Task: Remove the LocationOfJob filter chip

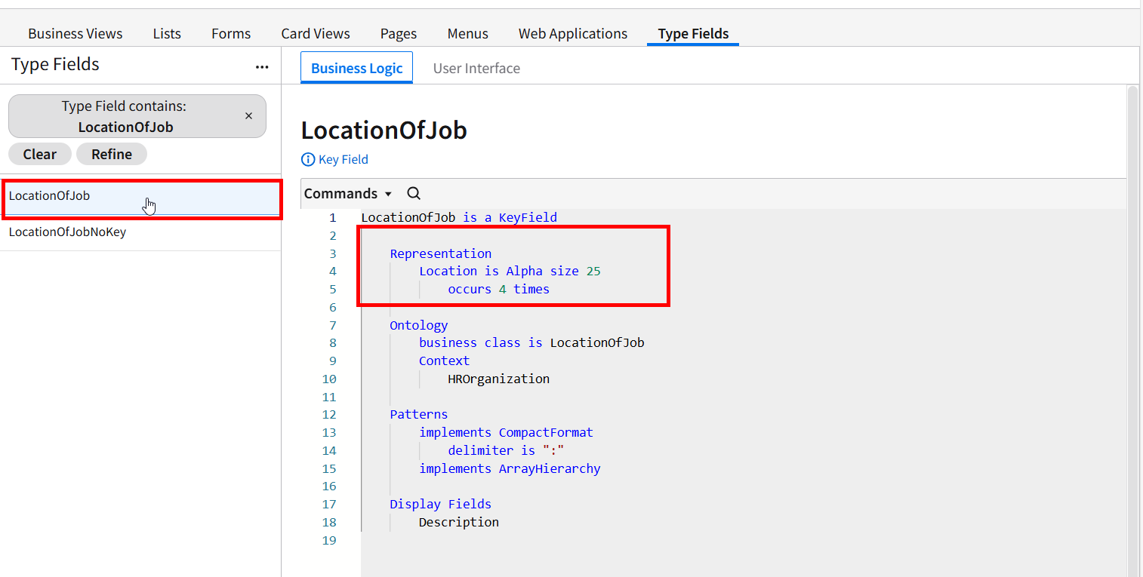Action: 248,116
